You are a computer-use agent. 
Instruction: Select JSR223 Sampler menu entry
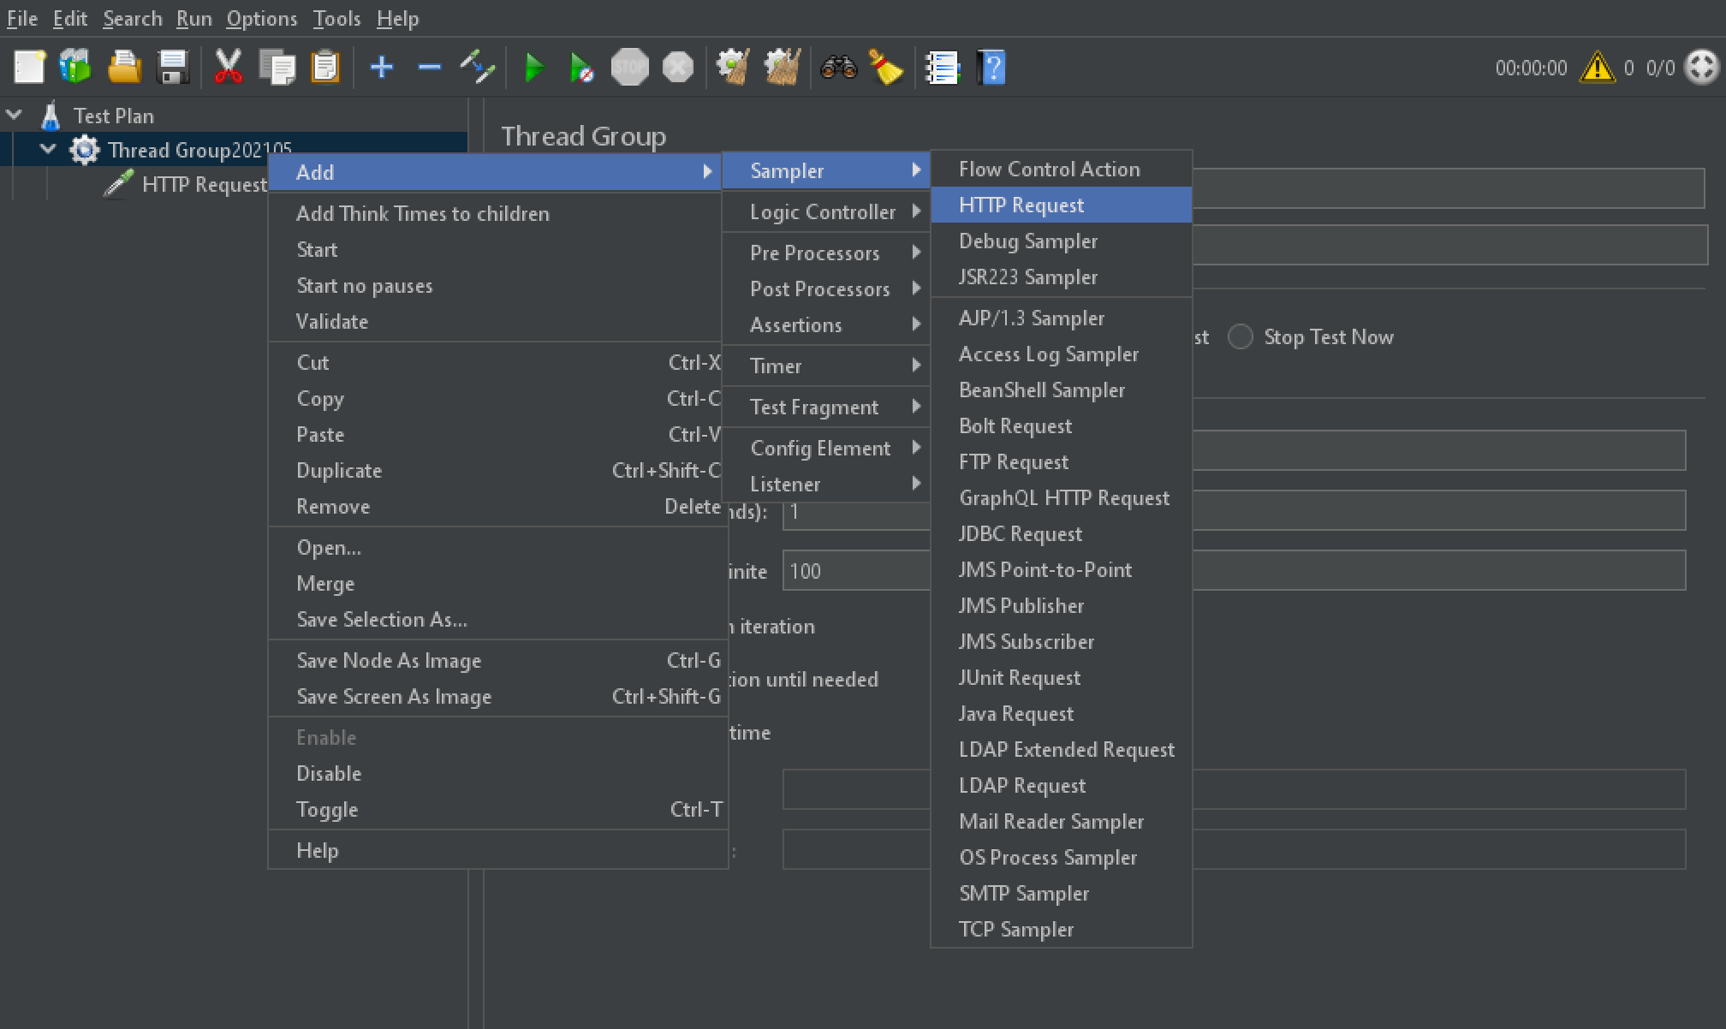(1027, 277)
